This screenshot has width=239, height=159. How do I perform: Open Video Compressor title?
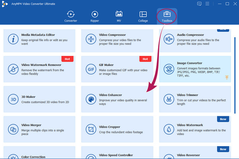(x=112, y=35)
